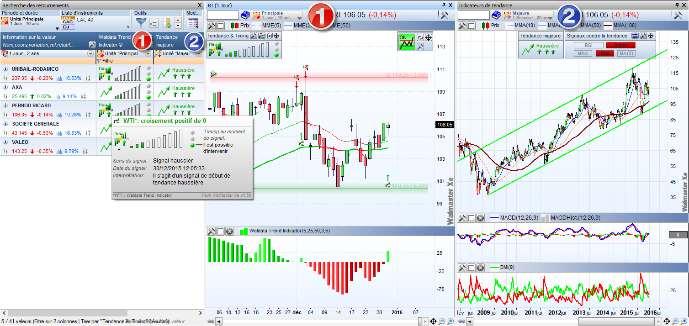Click the symbol input field in RI window
The height and width of the screenshot is (326, 689).
pos(223,15)
